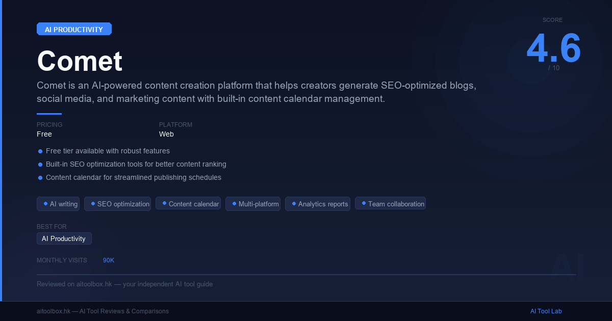Click the '/ 10' score denominator
This screenshot has height=321, width=612.
tap(554, 68)
